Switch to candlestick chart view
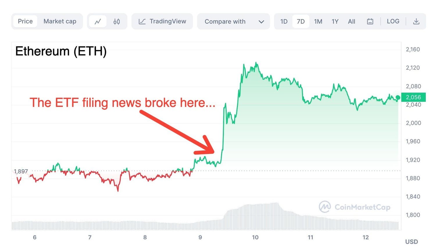The image size is (436, 252). tap(117, 21)
